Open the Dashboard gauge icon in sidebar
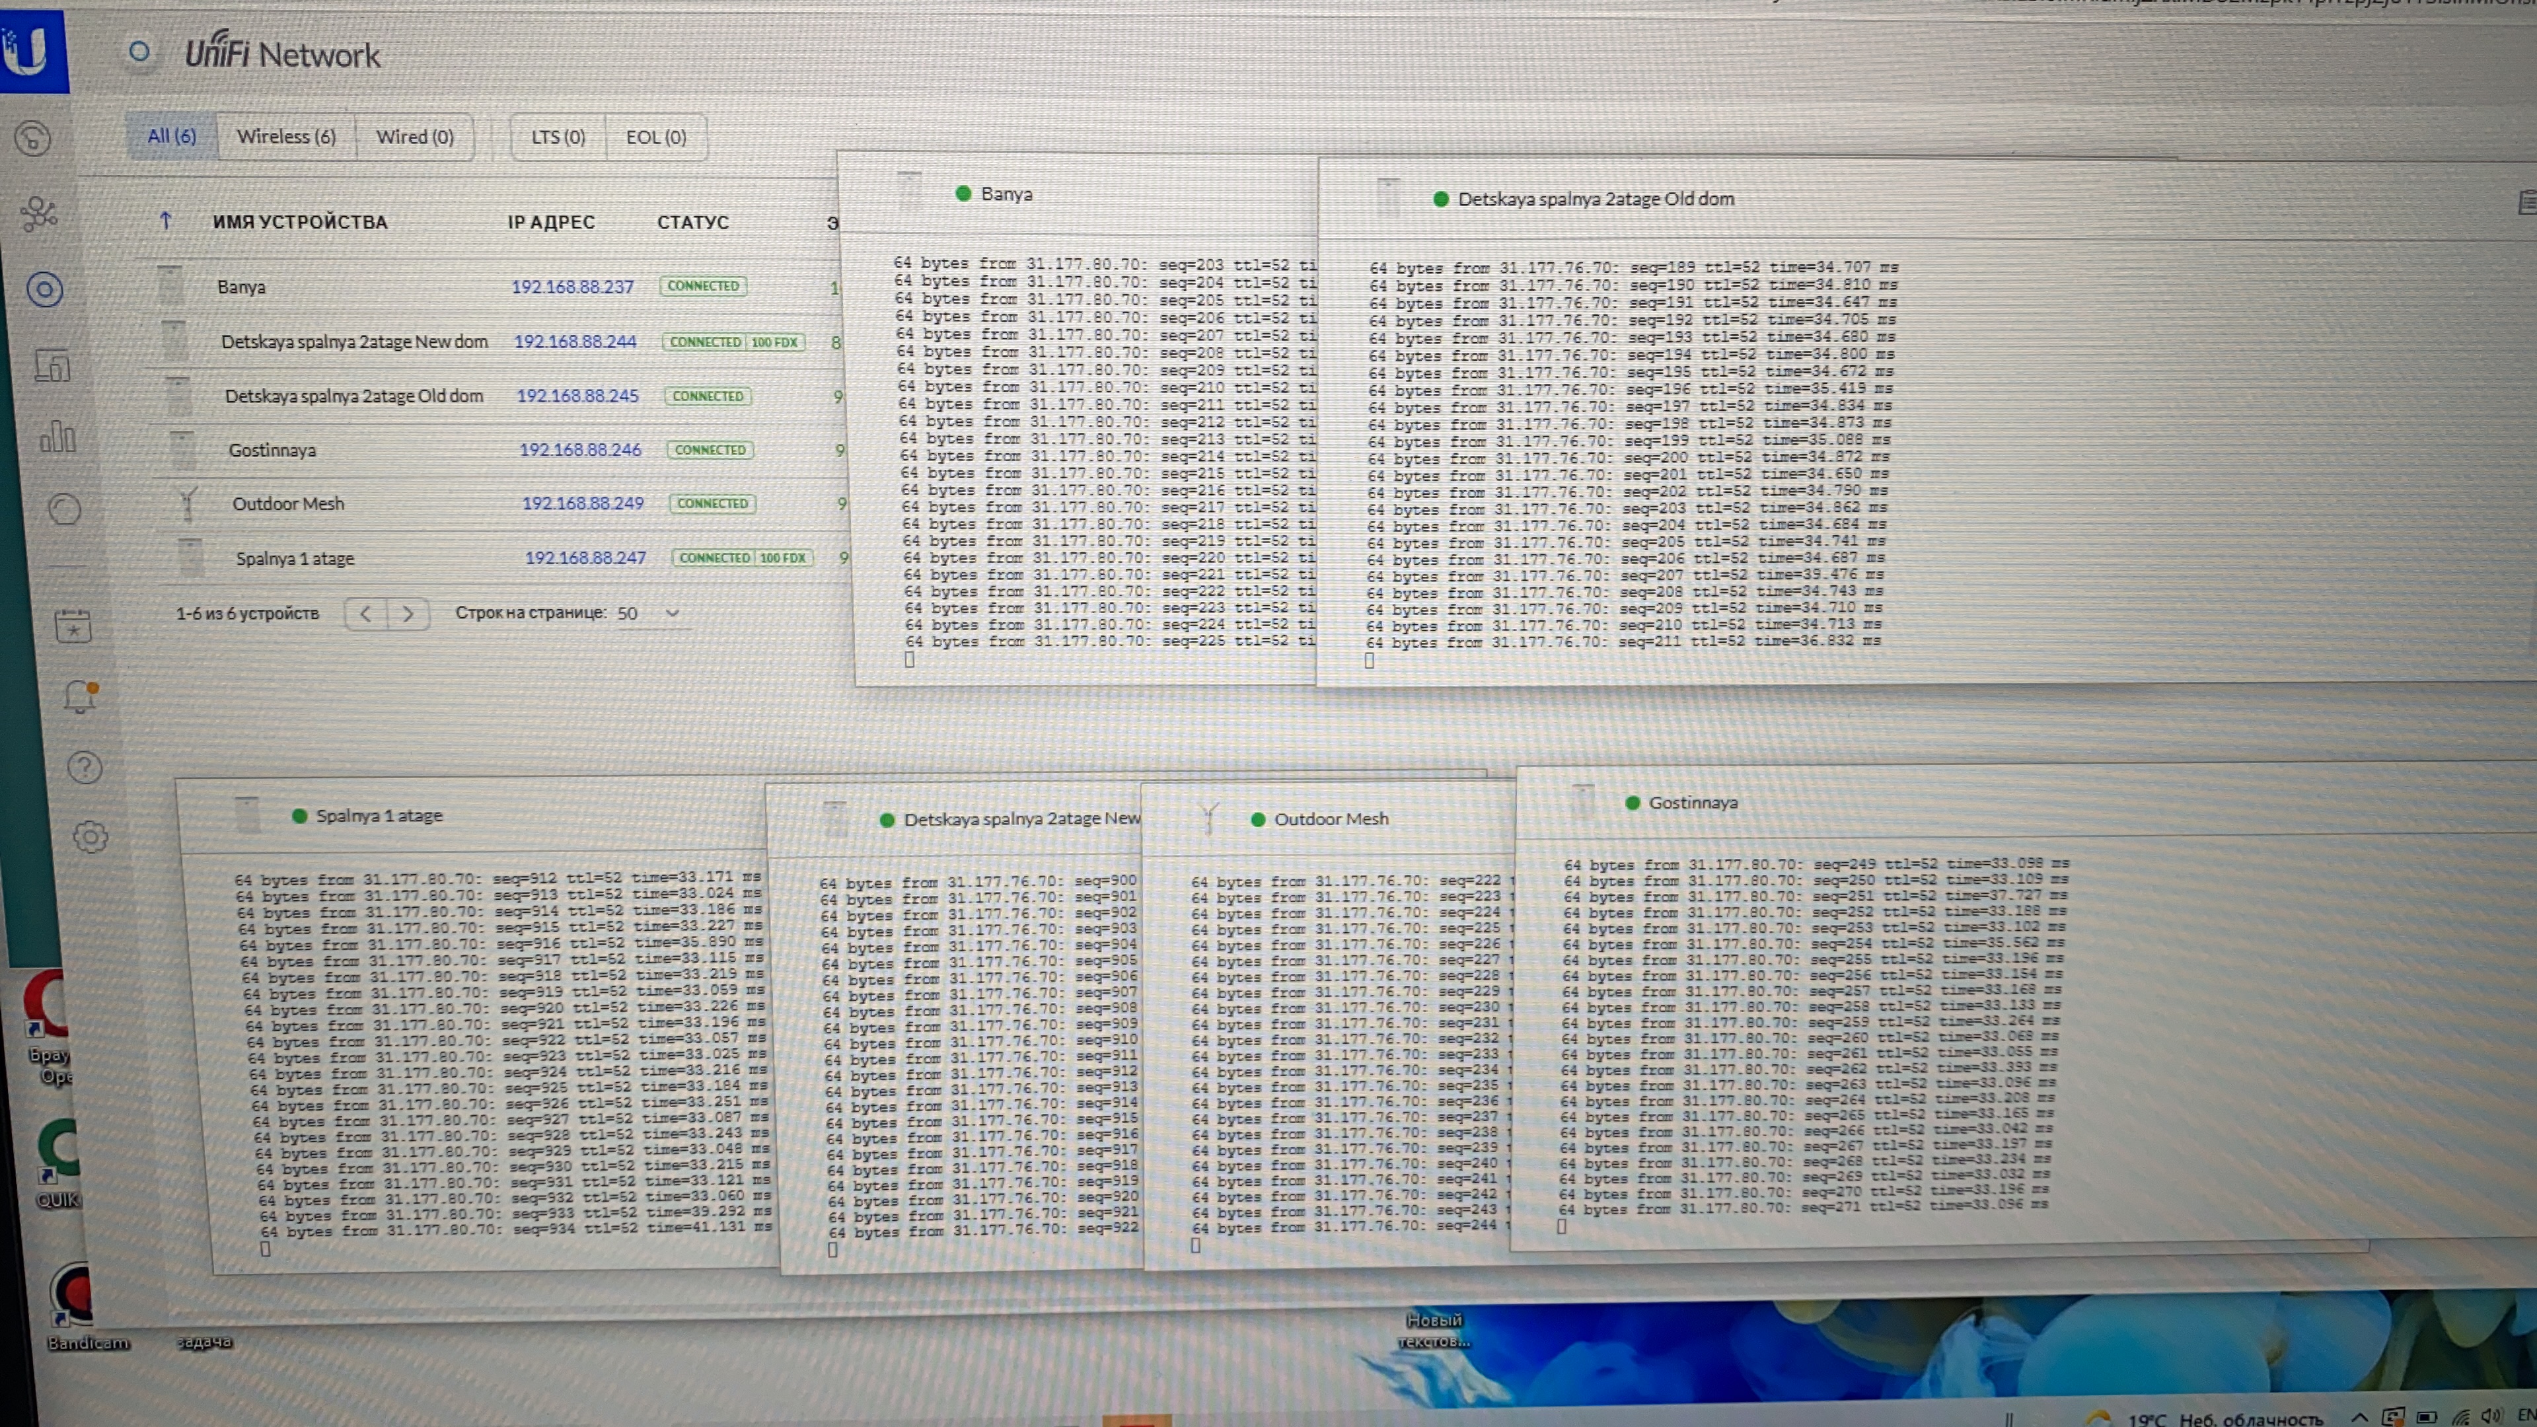 tap(32, 139)
